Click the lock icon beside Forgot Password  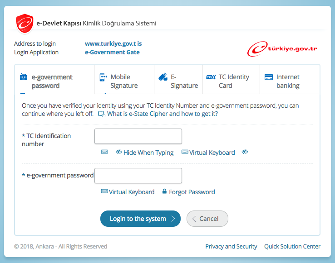click(x=164, y=191)
